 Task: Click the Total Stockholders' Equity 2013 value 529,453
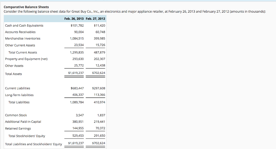pyautogui.click(x=78, y=136)
